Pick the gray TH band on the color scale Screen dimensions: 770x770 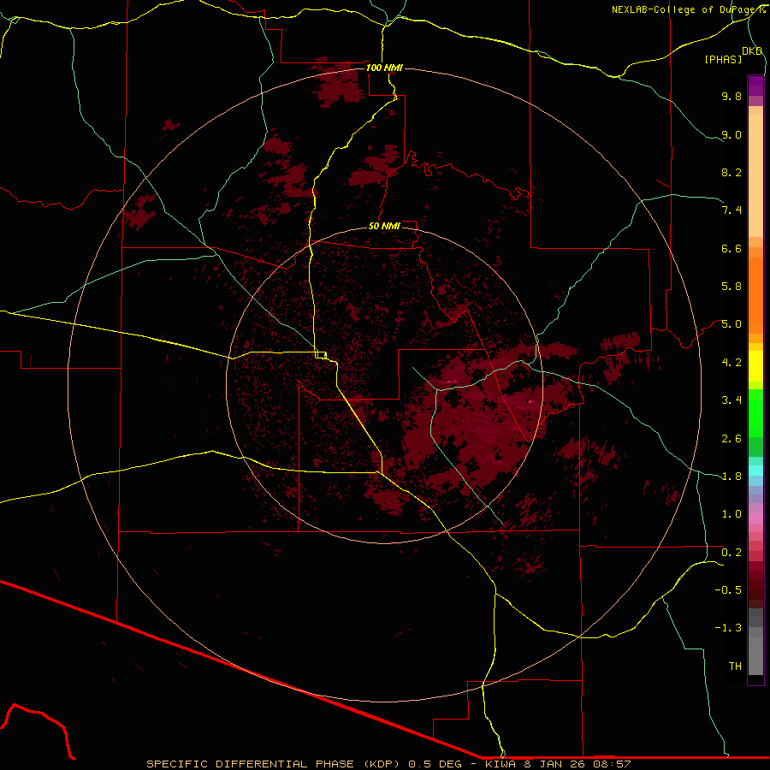(755, 656)
